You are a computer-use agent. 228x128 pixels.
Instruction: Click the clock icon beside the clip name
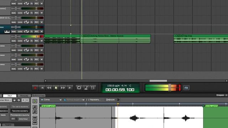[19, 100]
